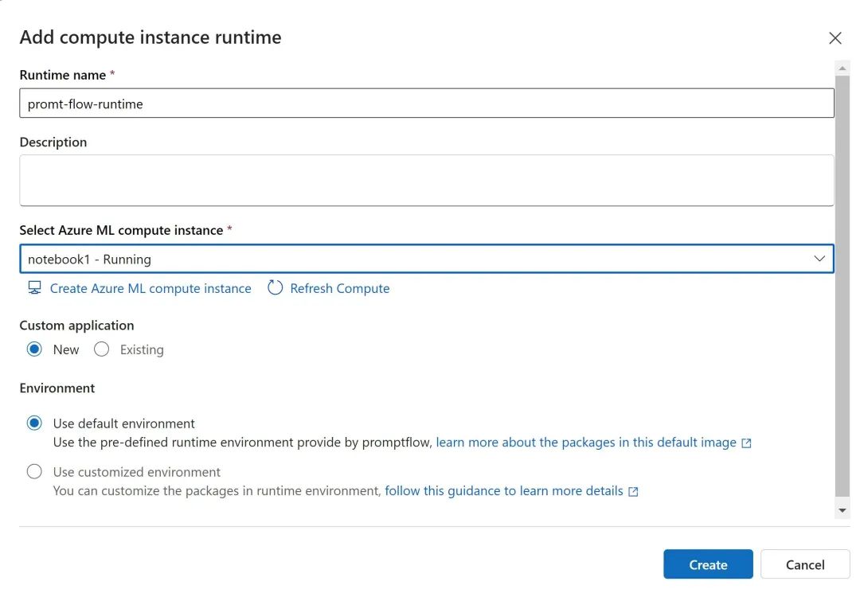Click the Refresh Compute link text
Screen dimensions: 860x593
(x=340, y=288)
